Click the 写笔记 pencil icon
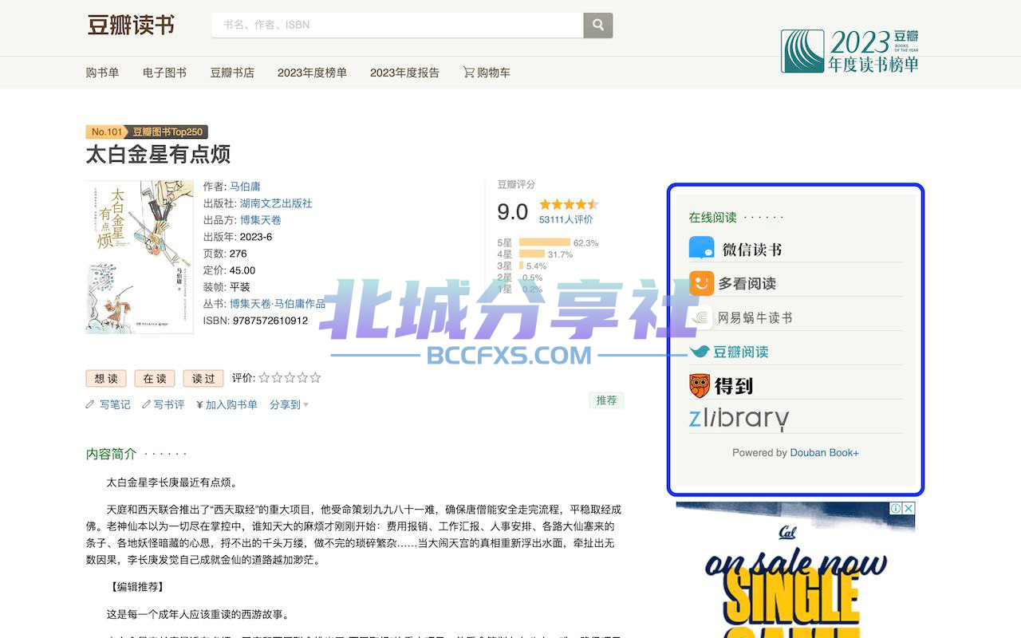Image resolution: width=1021 pixels, height=638 pixels. [90, 405]
